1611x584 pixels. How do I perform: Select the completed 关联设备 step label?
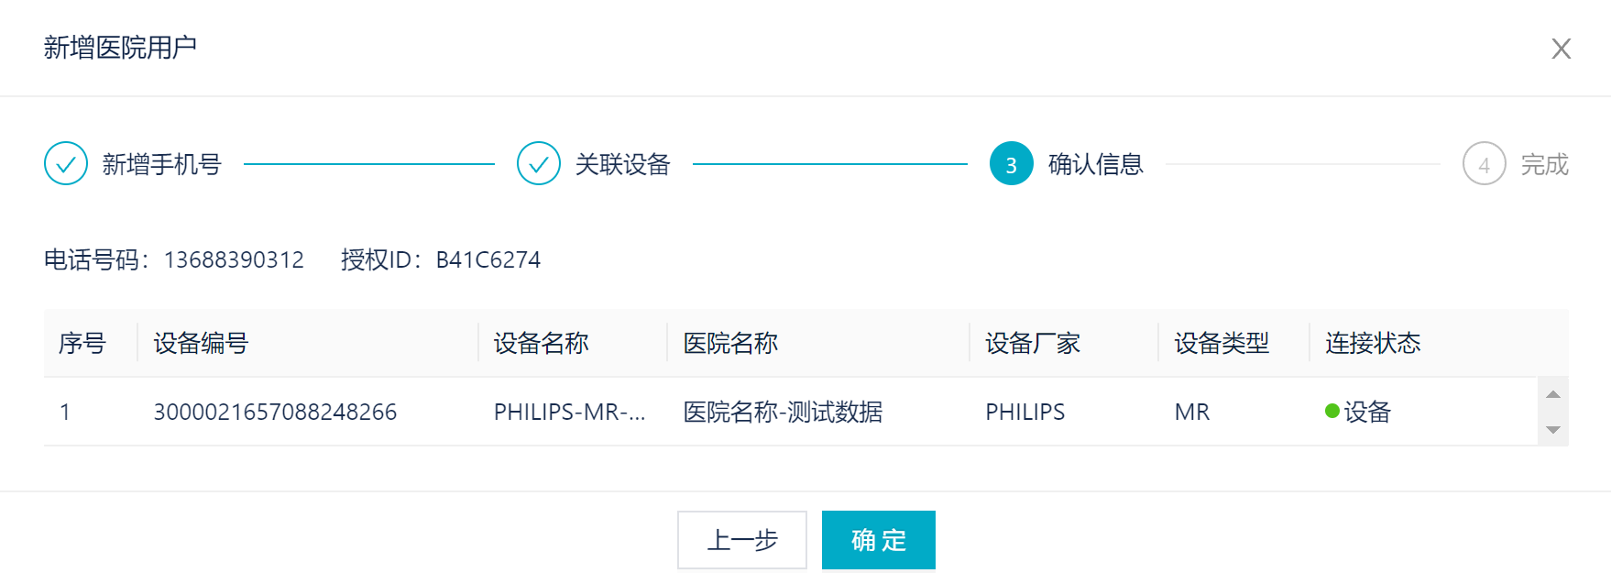tap(622, 163)
